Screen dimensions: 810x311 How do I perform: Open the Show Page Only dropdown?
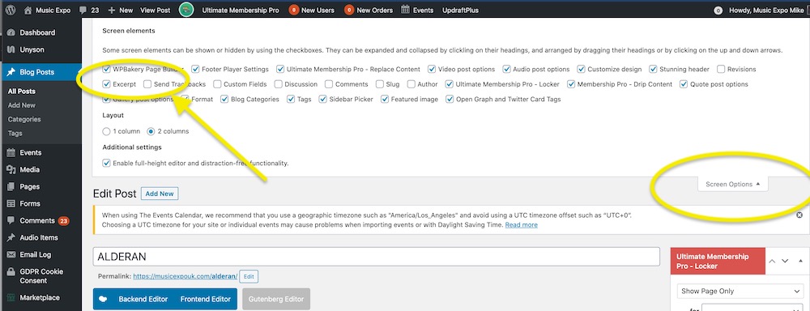click(740, 292)
